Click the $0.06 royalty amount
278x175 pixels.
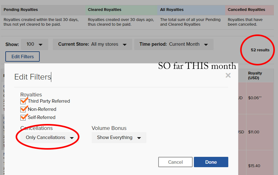[255, 98]
